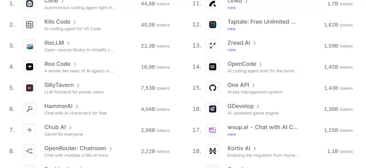Click the GDevelop logo icon
The height and width of the screenshot is (168, 366).
212,109
